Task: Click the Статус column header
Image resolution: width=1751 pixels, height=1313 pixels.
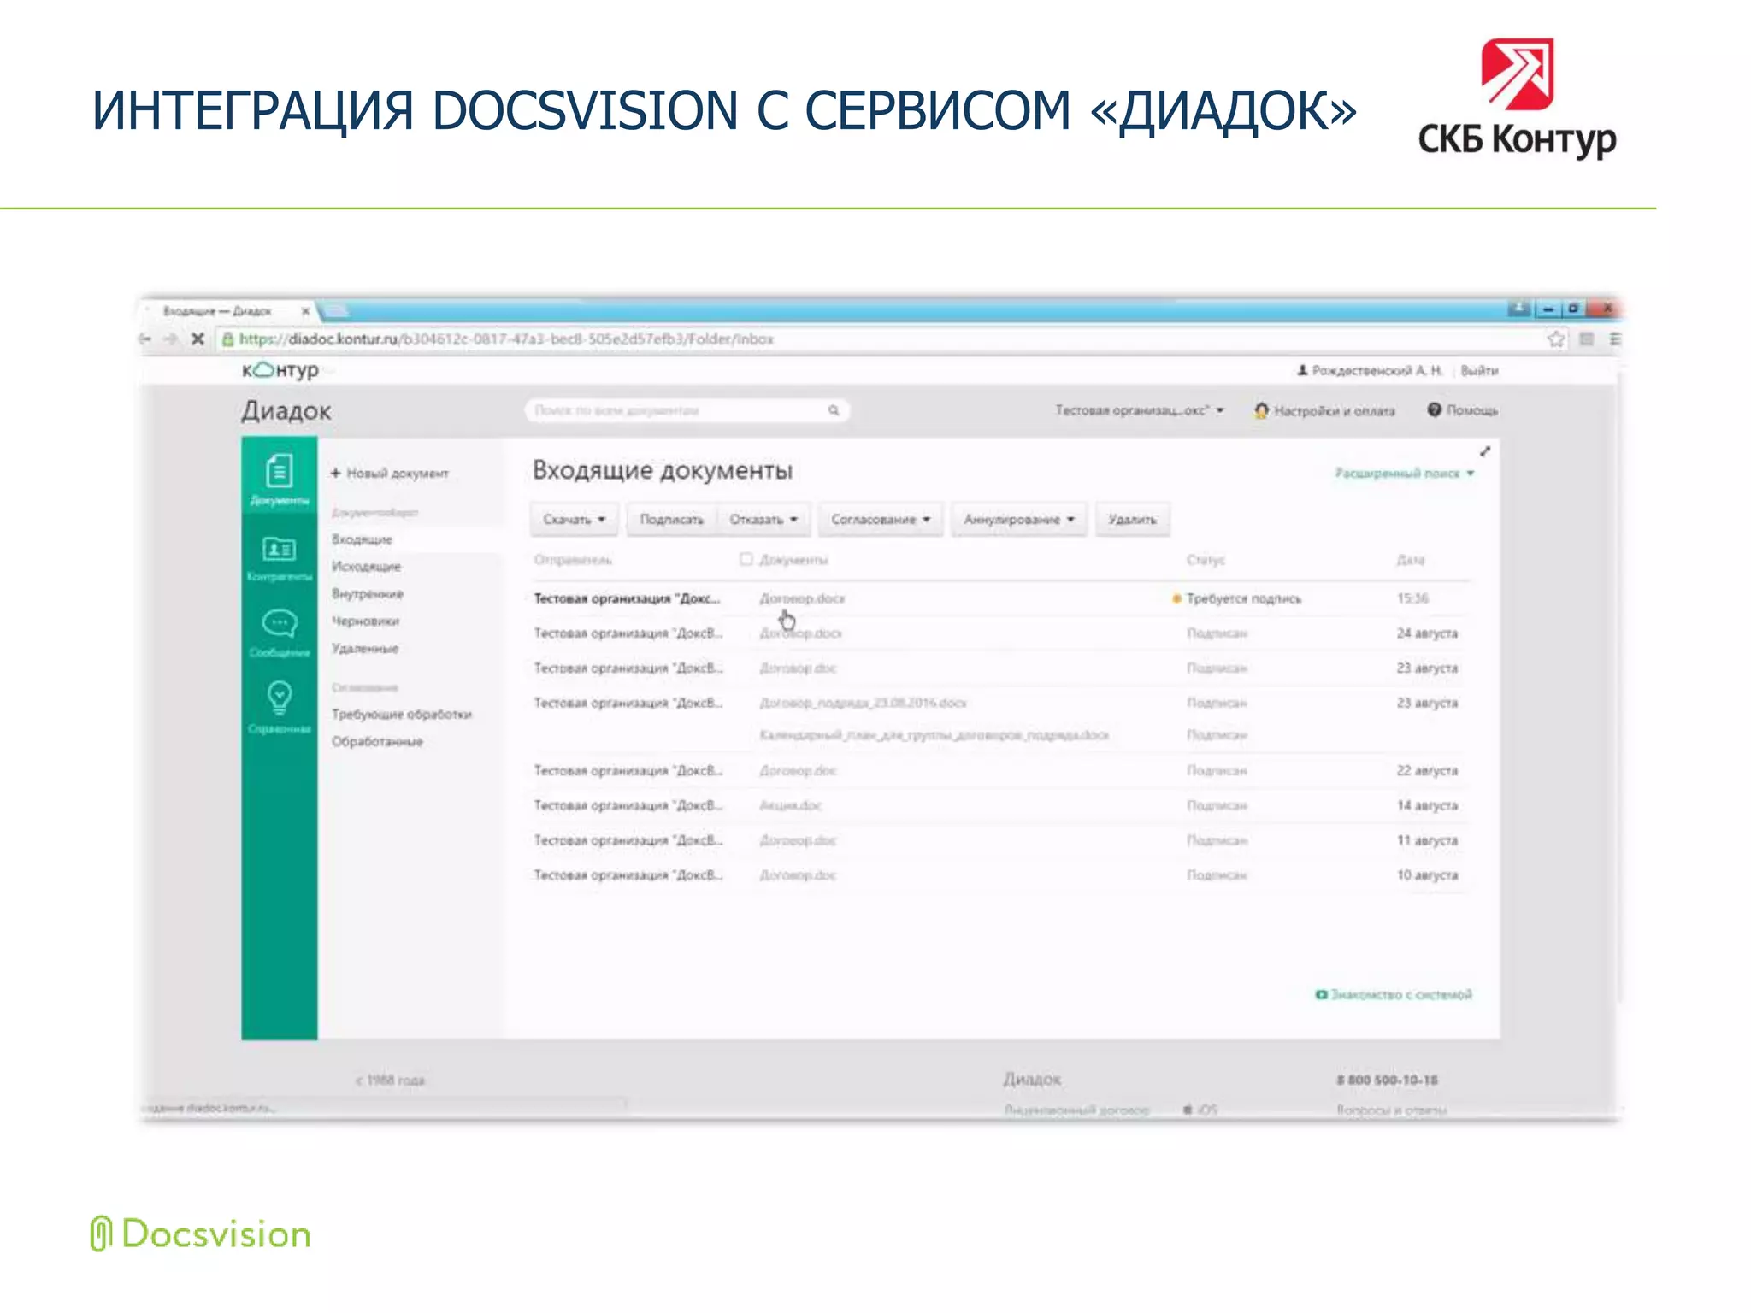Action: pos(1206,560)
